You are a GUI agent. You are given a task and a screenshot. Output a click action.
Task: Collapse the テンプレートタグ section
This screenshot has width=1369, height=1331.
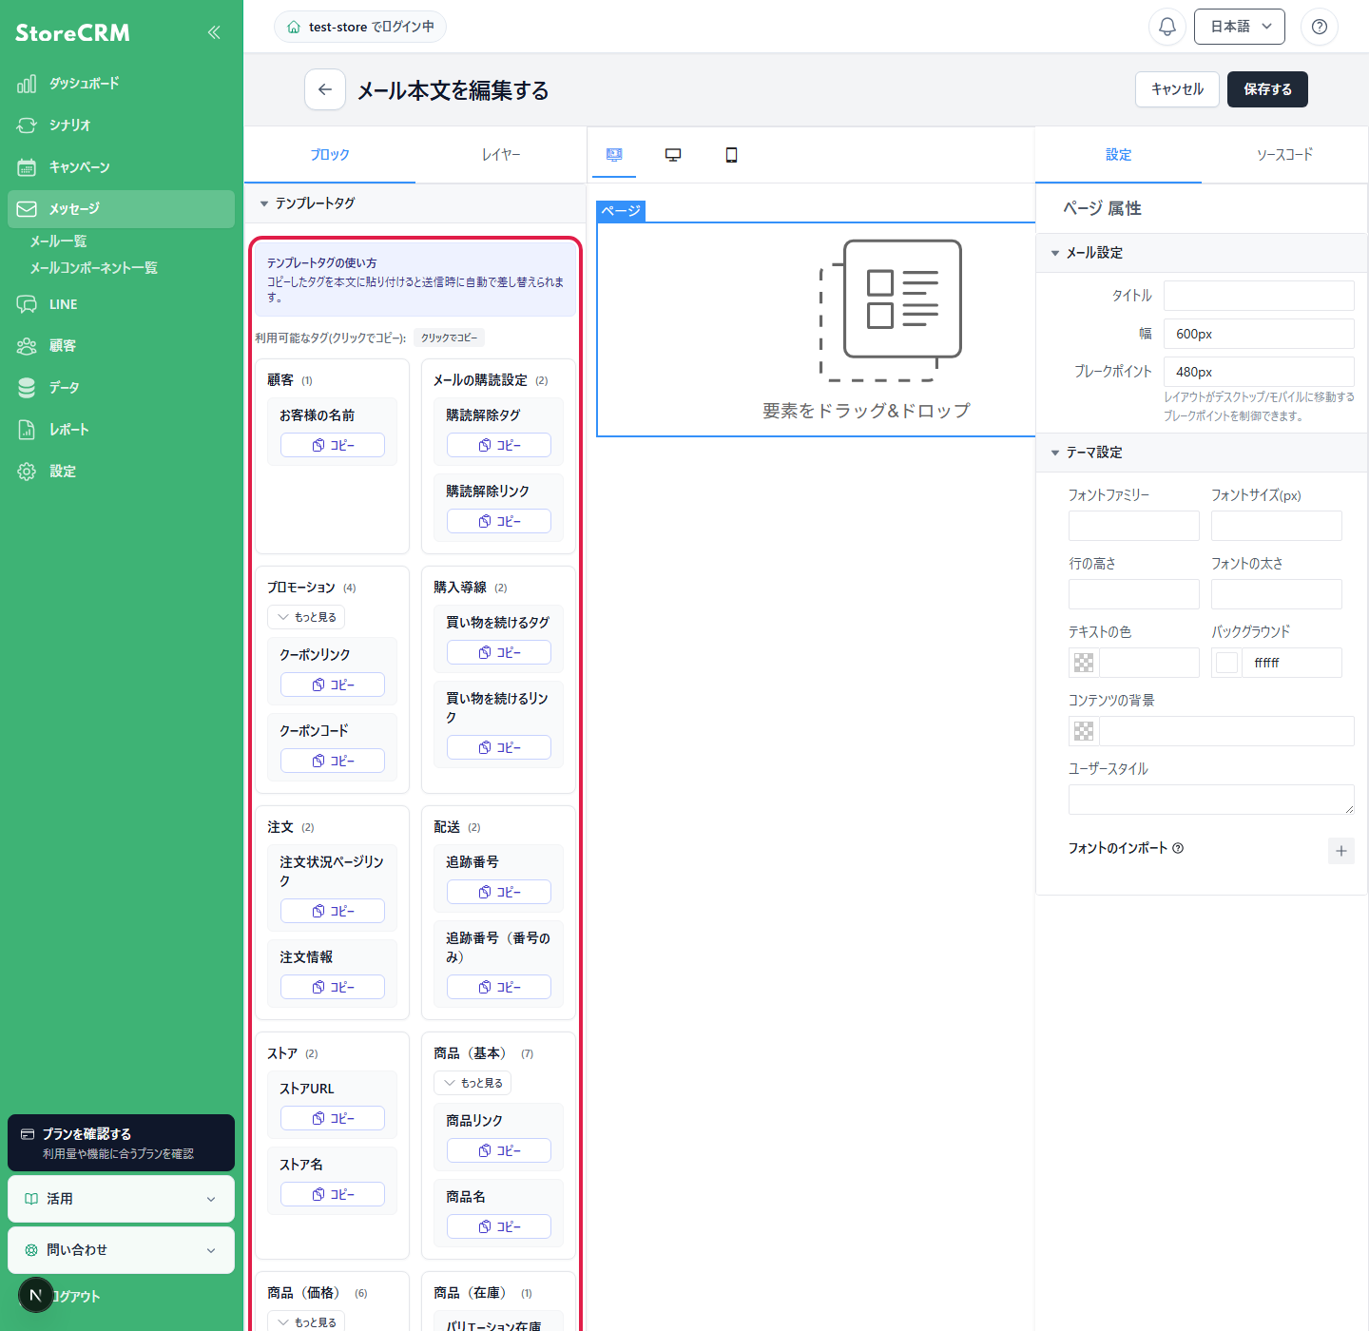(415, 203)
